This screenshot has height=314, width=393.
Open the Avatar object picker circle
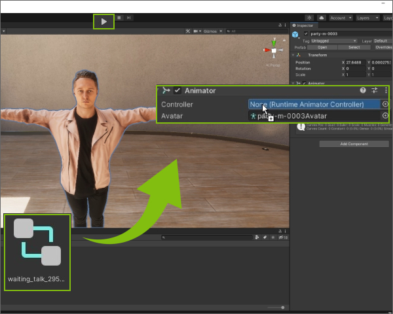385,115
